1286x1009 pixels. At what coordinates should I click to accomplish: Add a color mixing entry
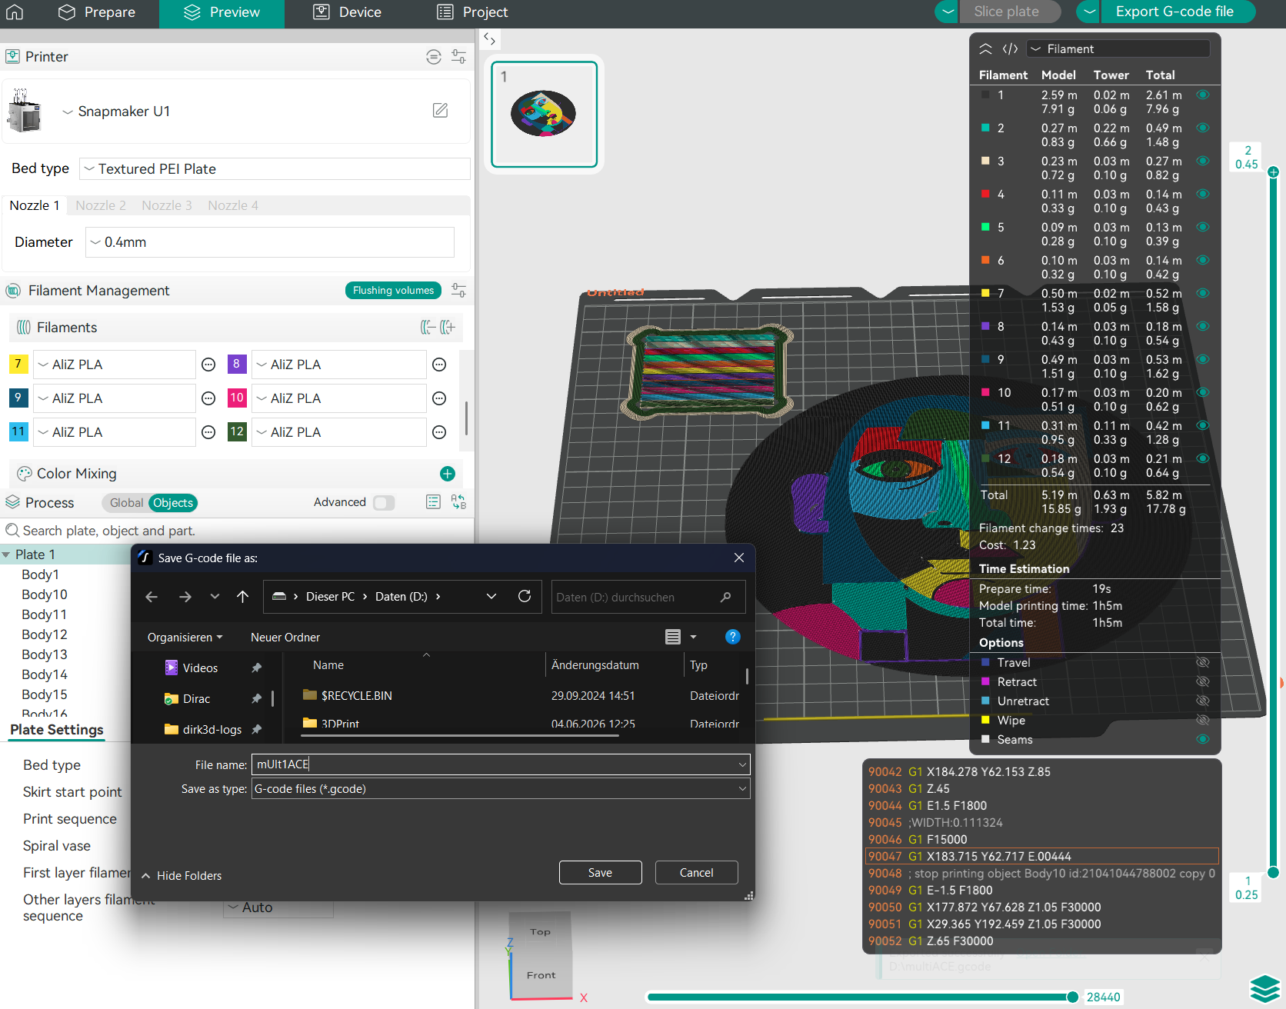448,474
